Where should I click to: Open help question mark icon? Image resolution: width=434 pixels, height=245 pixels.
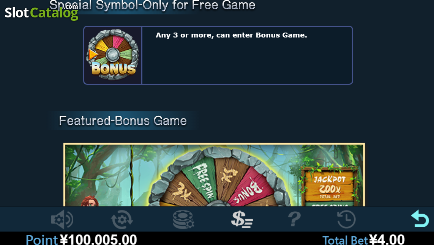(x=294, y=219)
